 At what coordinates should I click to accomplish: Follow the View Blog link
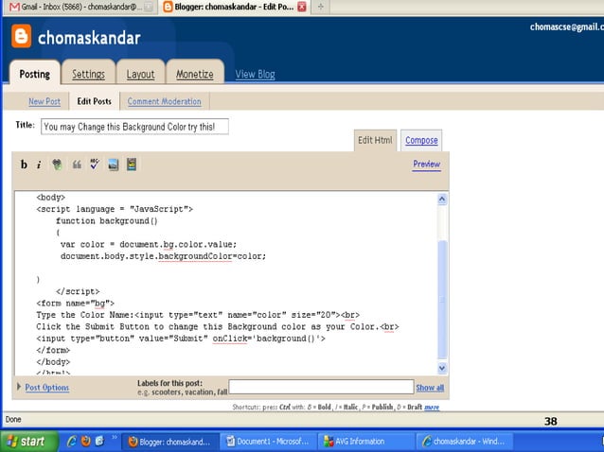pos(255,75)
